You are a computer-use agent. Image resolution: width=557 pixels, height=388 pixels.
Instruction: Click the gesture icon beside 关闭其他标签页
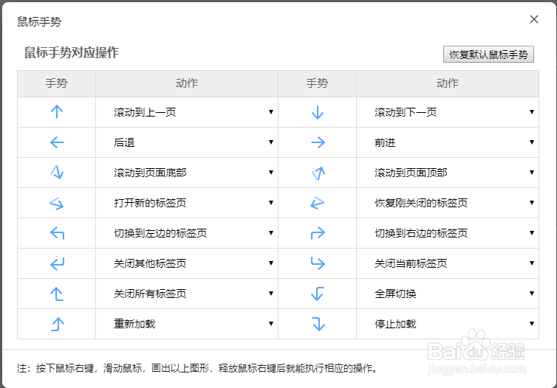coord(57,263)
